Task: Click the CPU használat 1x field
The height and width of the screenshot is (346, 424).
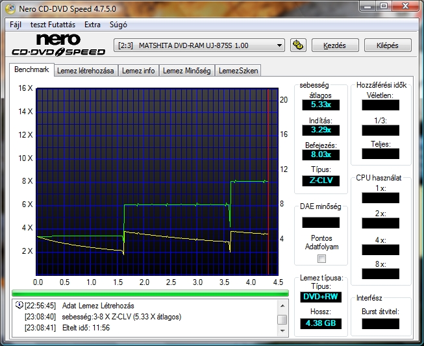Action: 380,198
